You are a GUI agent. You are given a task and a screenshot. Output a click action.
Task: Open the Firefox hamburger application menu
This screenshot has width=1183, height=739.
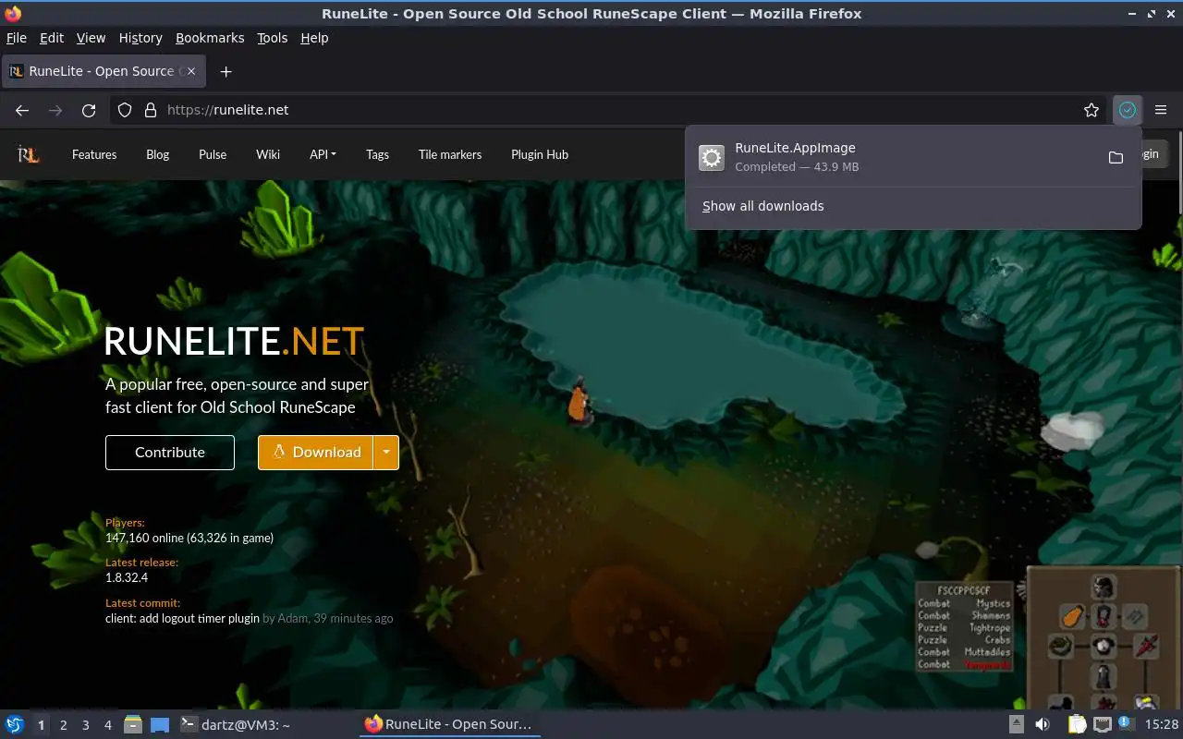pyautogui.click(x=1161, y=110)
